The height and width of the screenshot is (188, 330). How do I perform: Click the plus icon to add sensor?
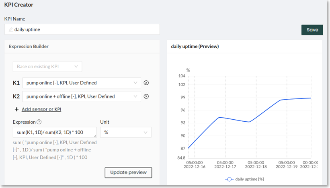[16, 109]
